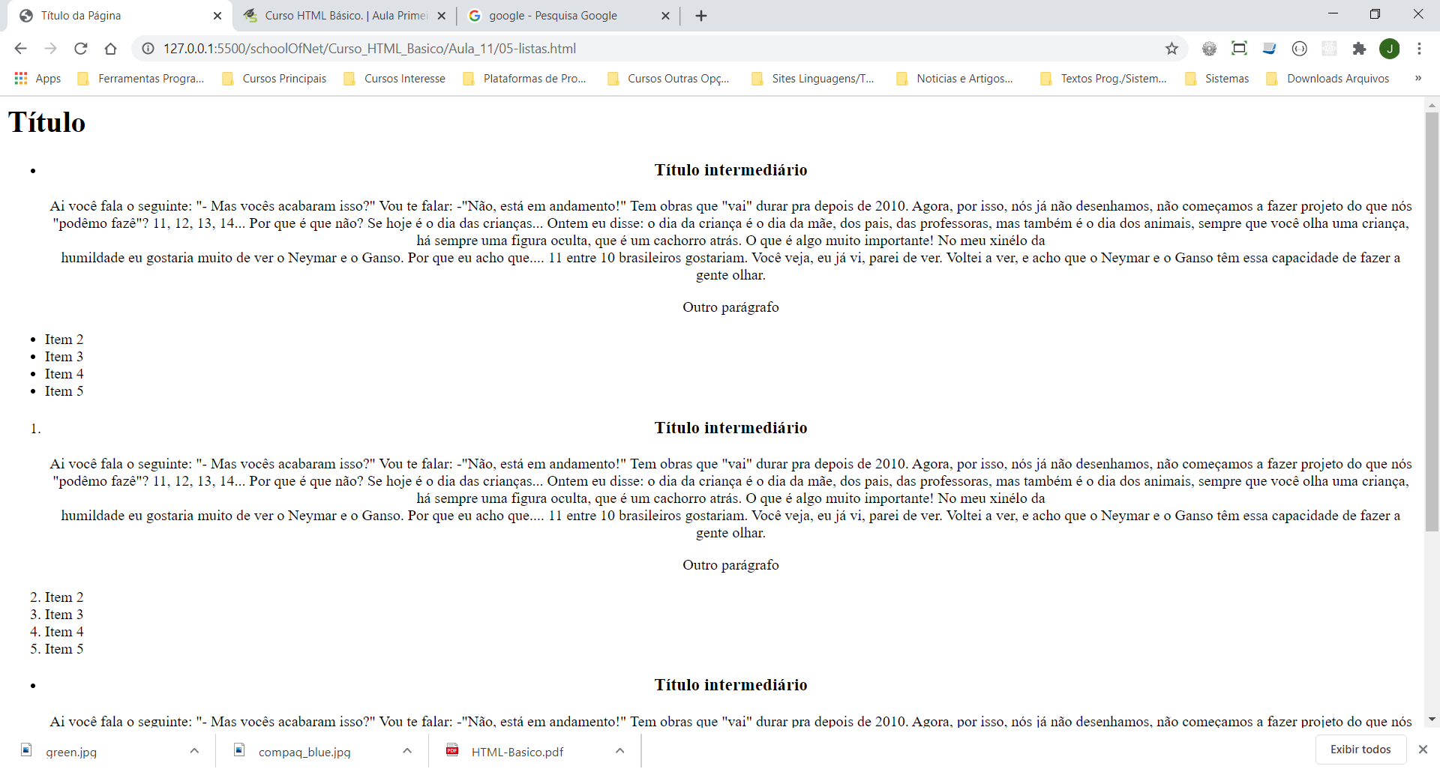Go back to the previous page
1440x772 pixels.
tap(20, 49)
